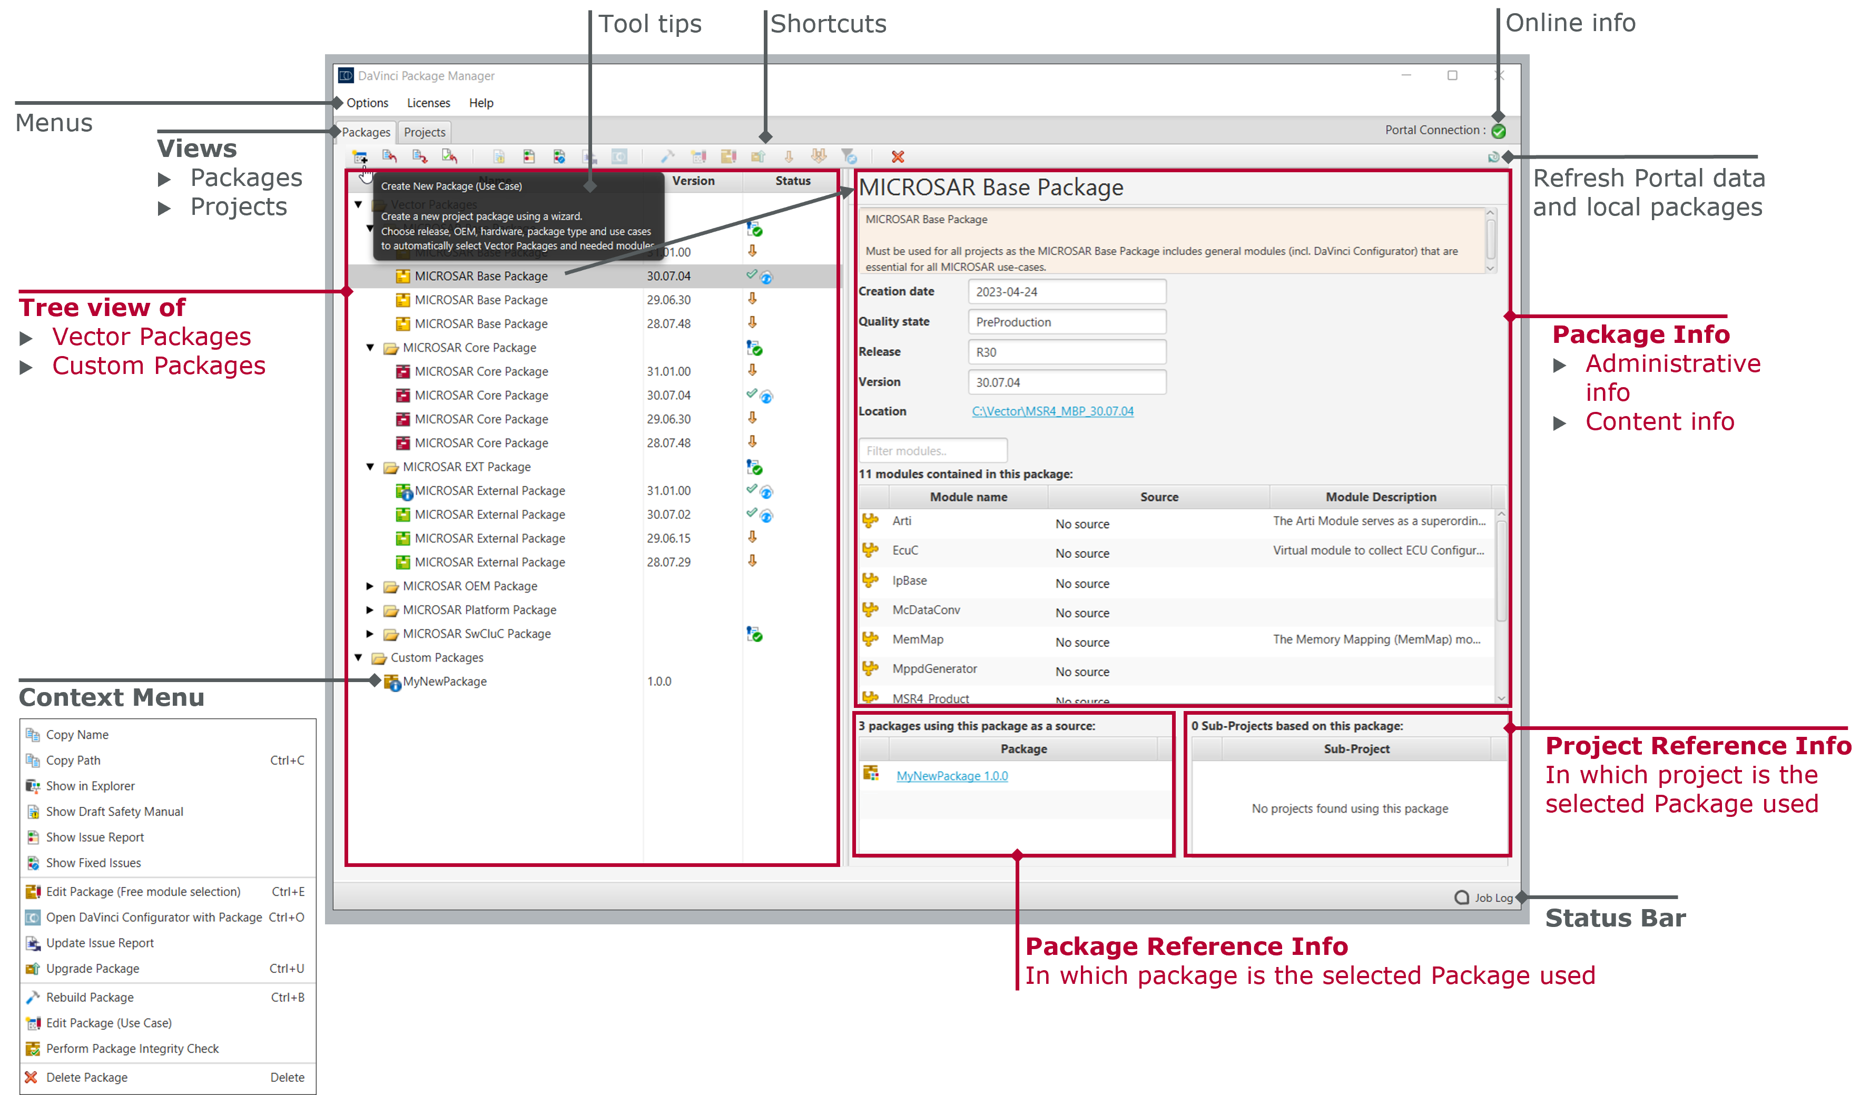Screen dimensions: 1870x1095
Task: Click the Quality state field showing PreProduction
Action: (x=1066, y=322)
